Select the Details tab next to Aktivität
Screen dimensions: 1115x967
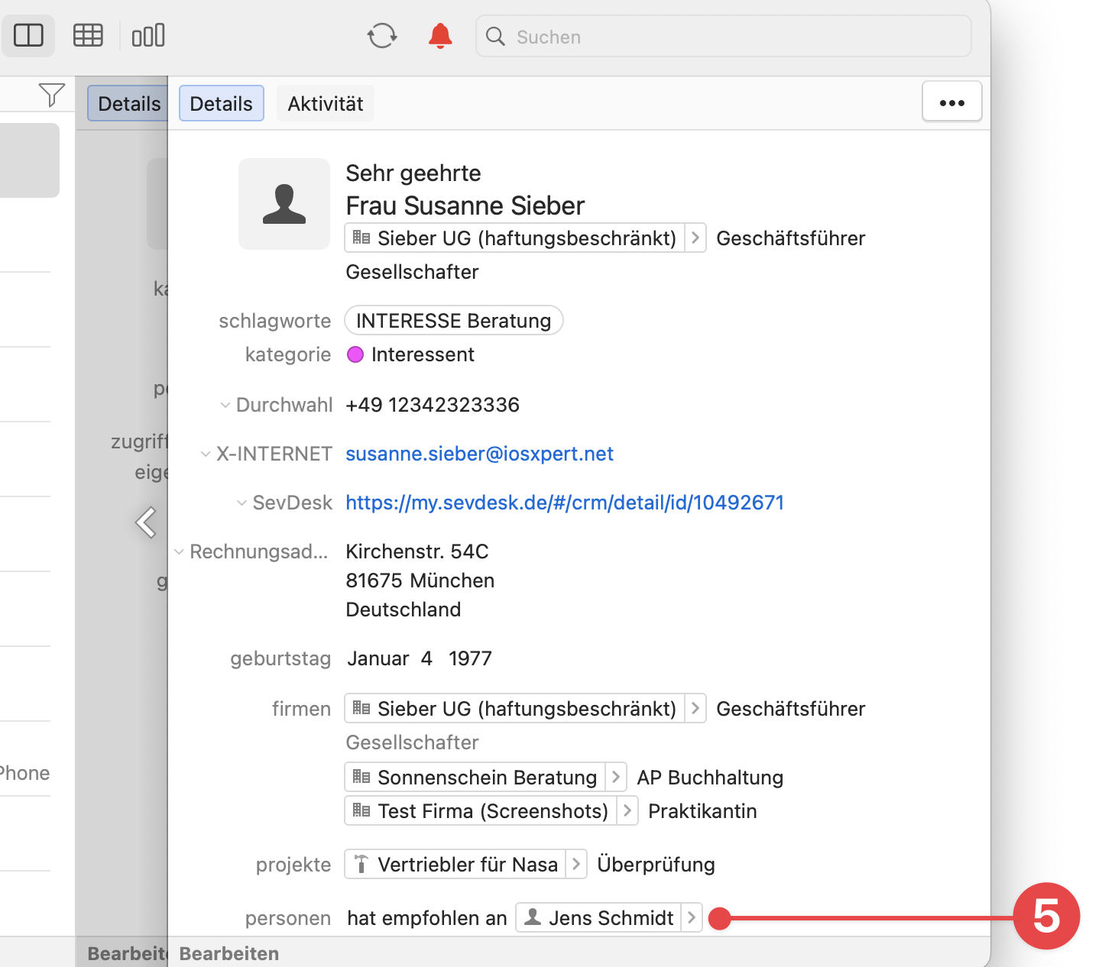221,104
